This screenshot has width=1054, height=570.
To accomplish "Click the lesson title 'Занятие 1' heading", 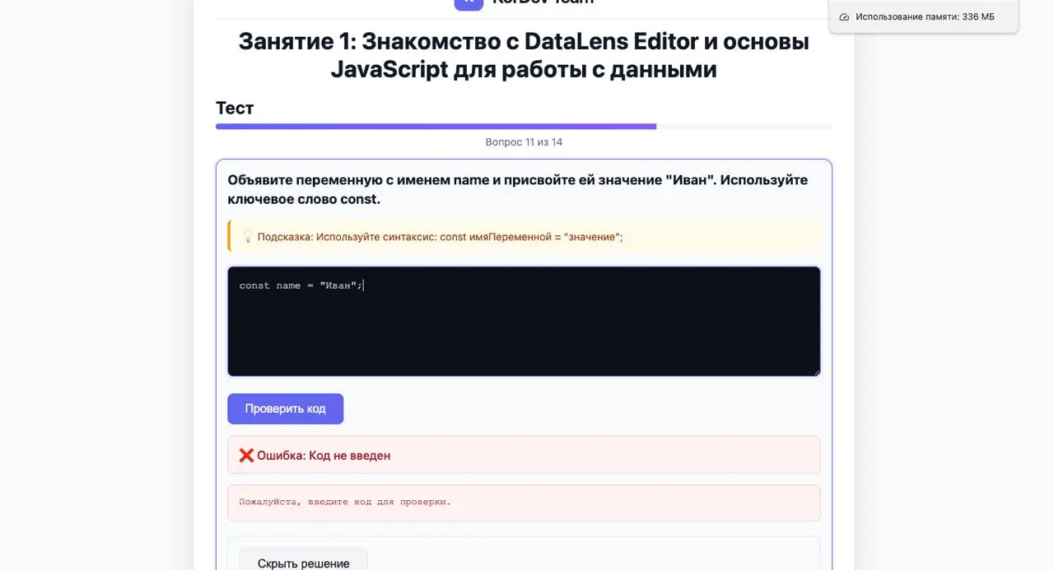I will (x=524, y=55).
